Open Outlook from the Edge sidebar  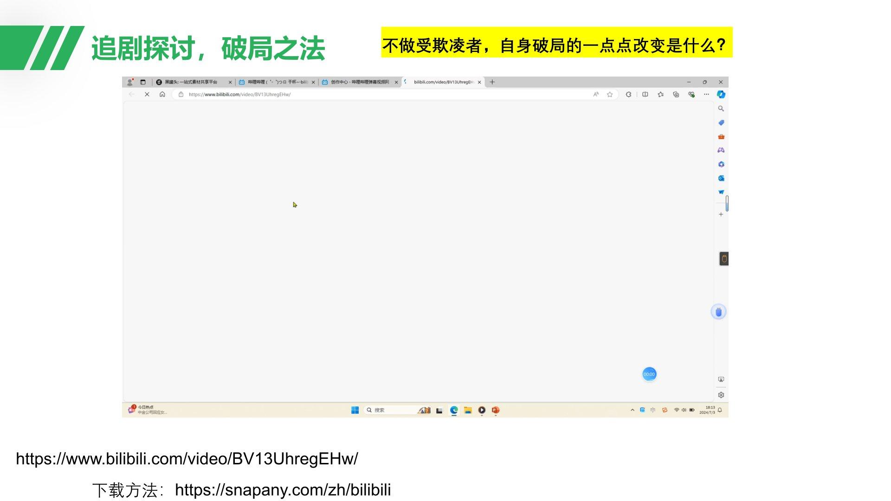click(721, 178)
